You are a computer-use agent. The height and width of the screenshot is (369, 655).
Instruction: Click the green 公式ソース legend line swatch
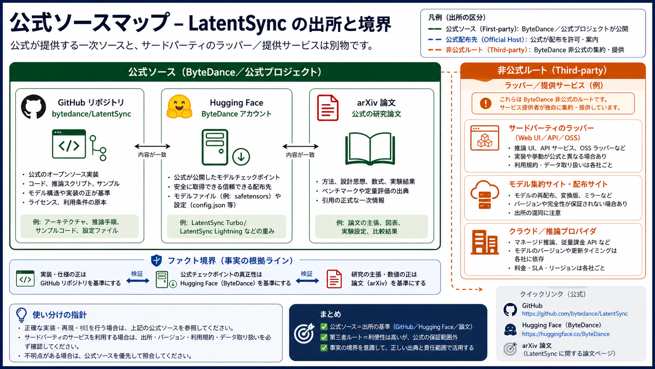pos(435,29)
